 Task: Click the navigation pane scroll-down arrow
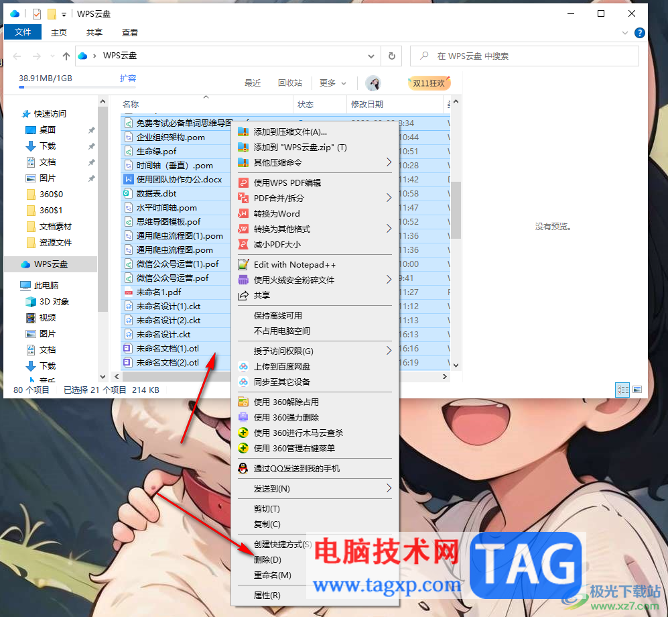pyautogui.click(x=103, y=377)
